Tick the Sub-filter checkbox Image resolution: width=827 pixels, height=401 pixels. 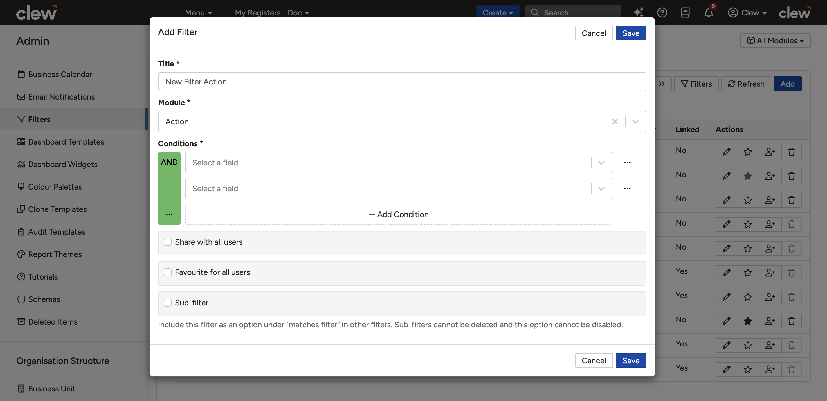(168, 302)
